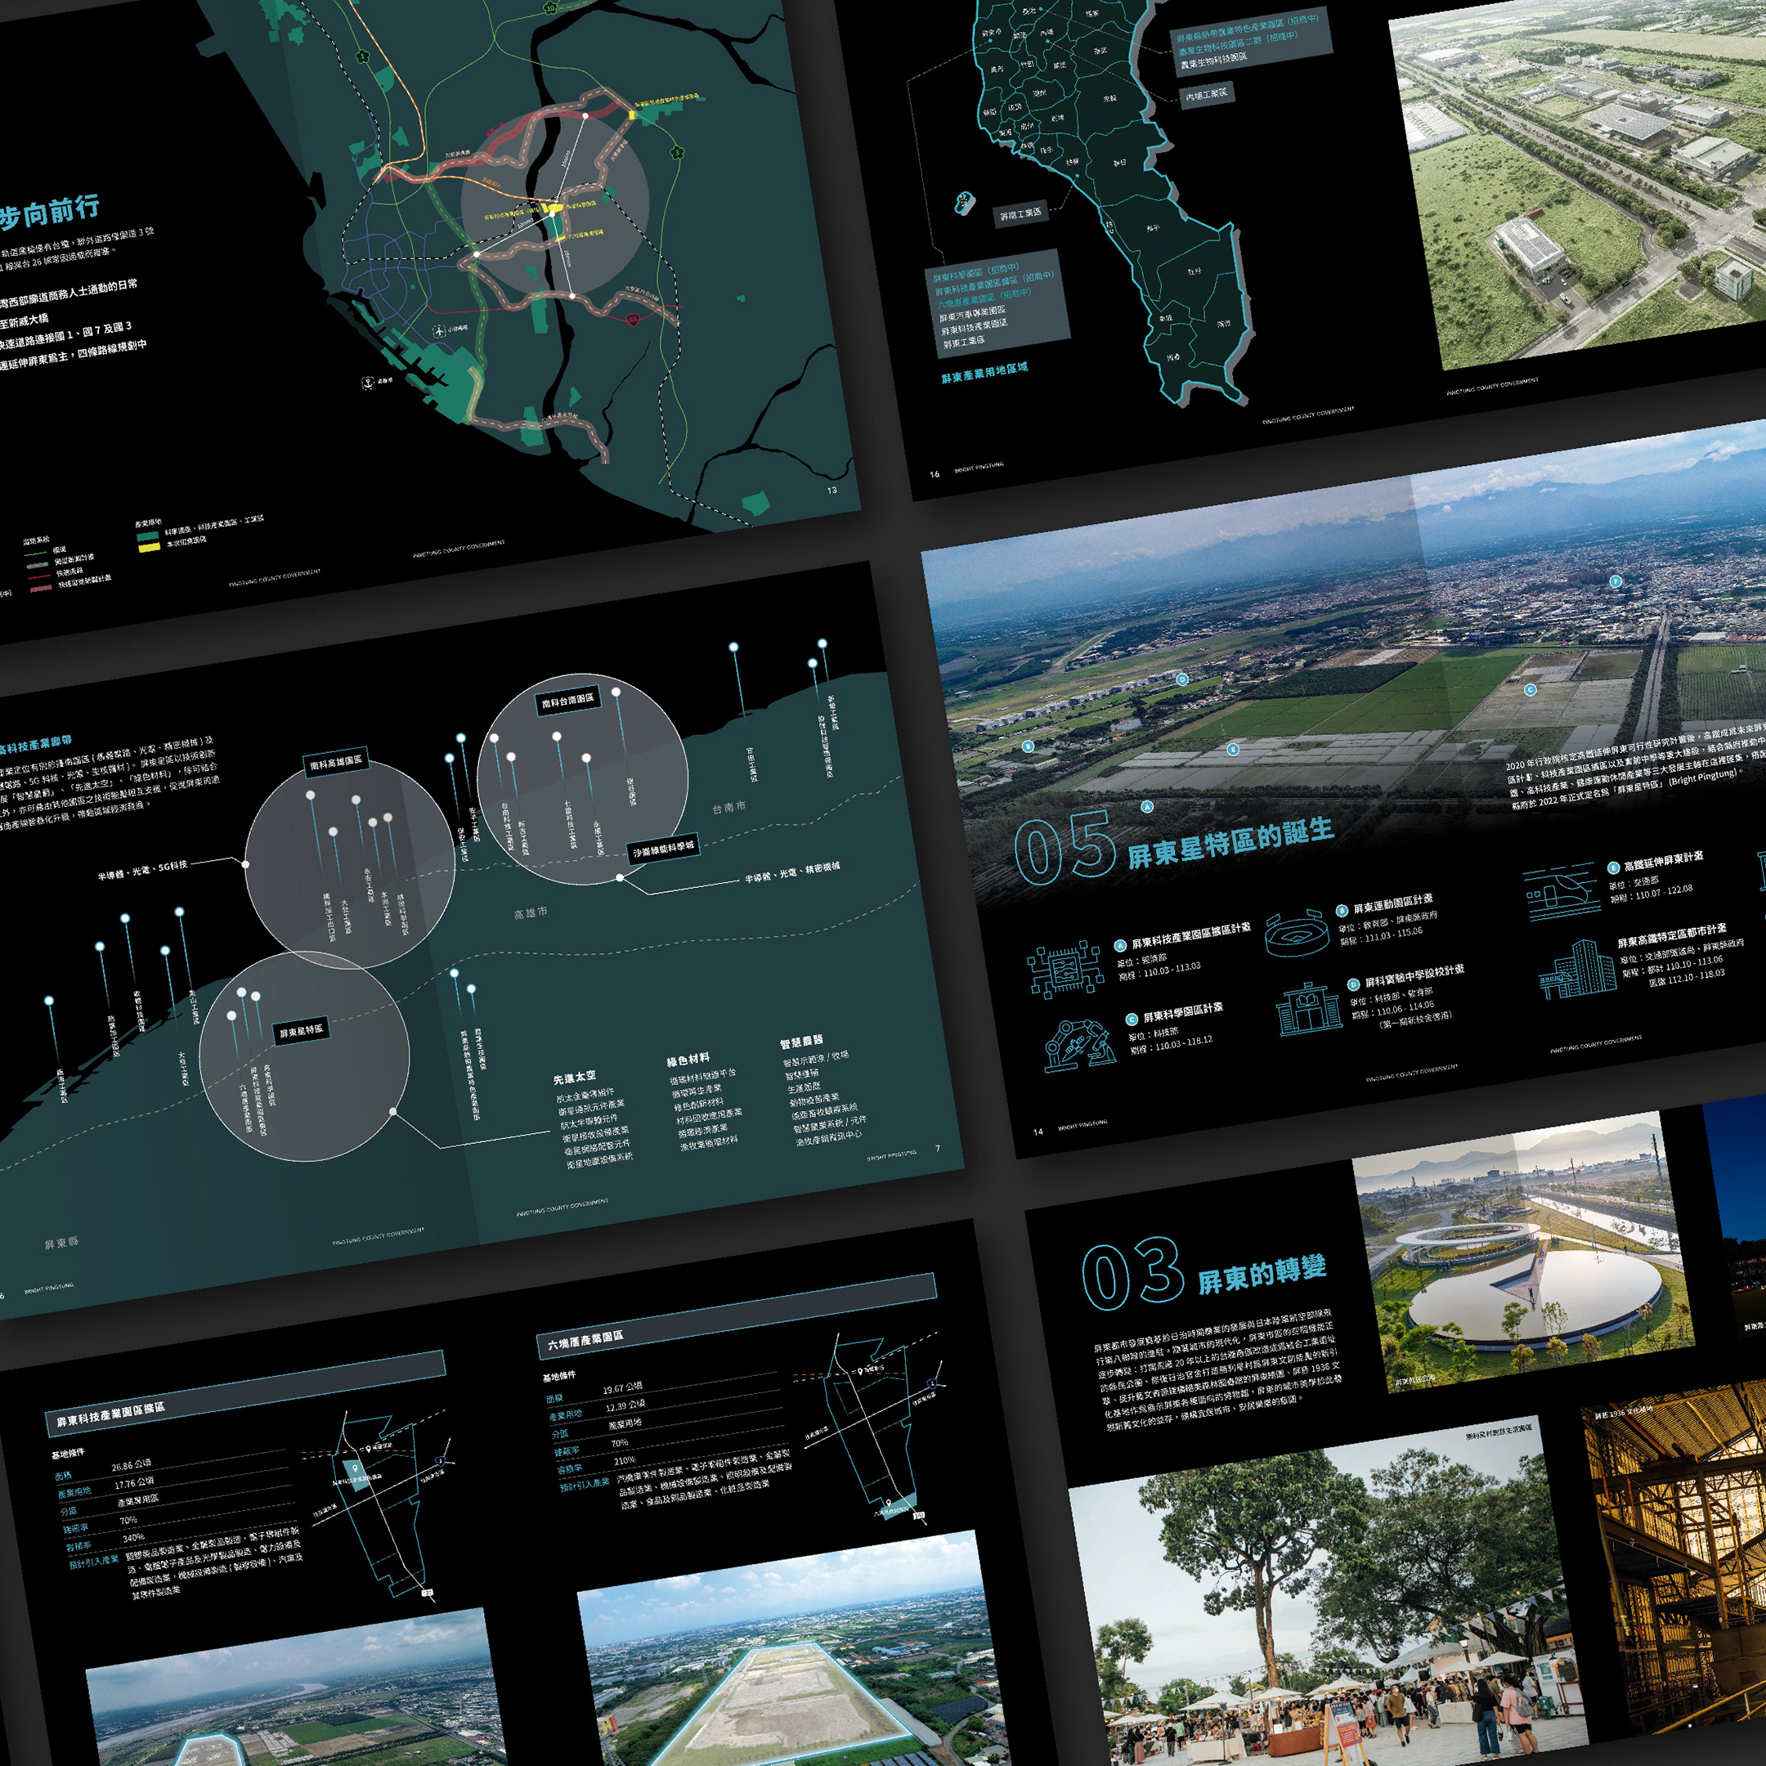The height and width of the screenshot is (1766, 1766).
Task: Click the 期程:110.07 - 122.08 schedule text
Action: tap(1651, 893)
